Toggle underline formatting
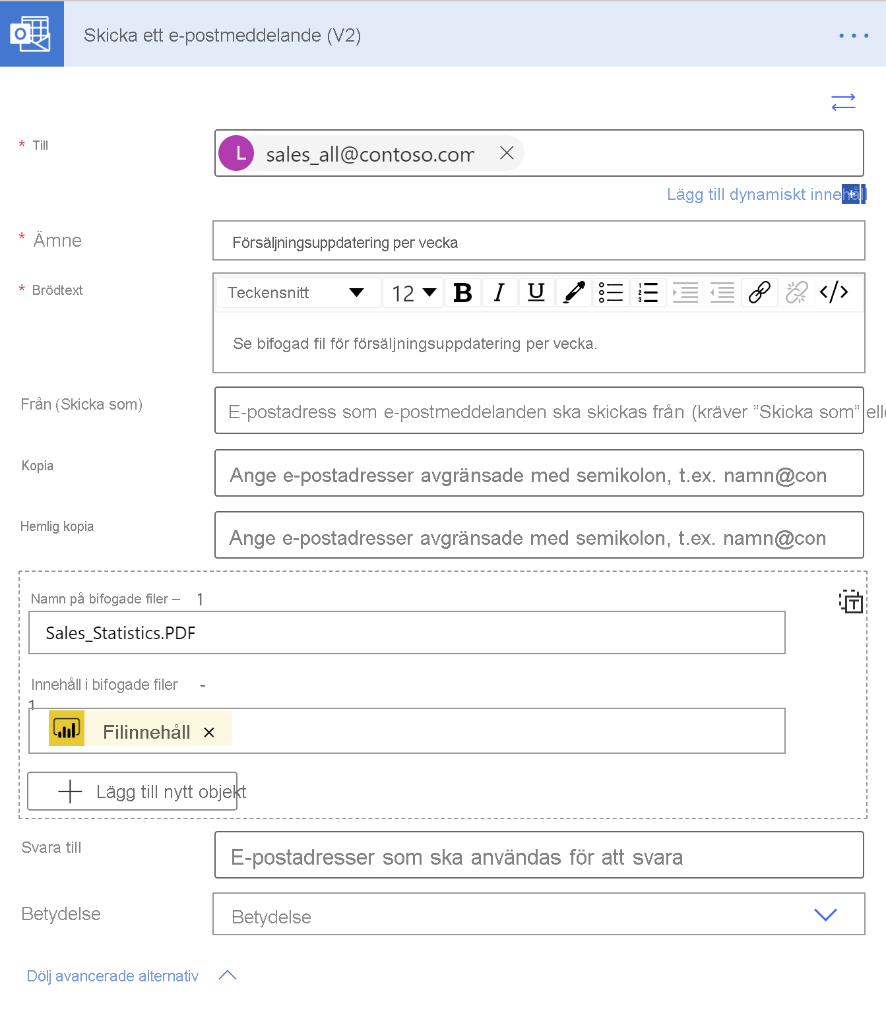 click(536, 292)
